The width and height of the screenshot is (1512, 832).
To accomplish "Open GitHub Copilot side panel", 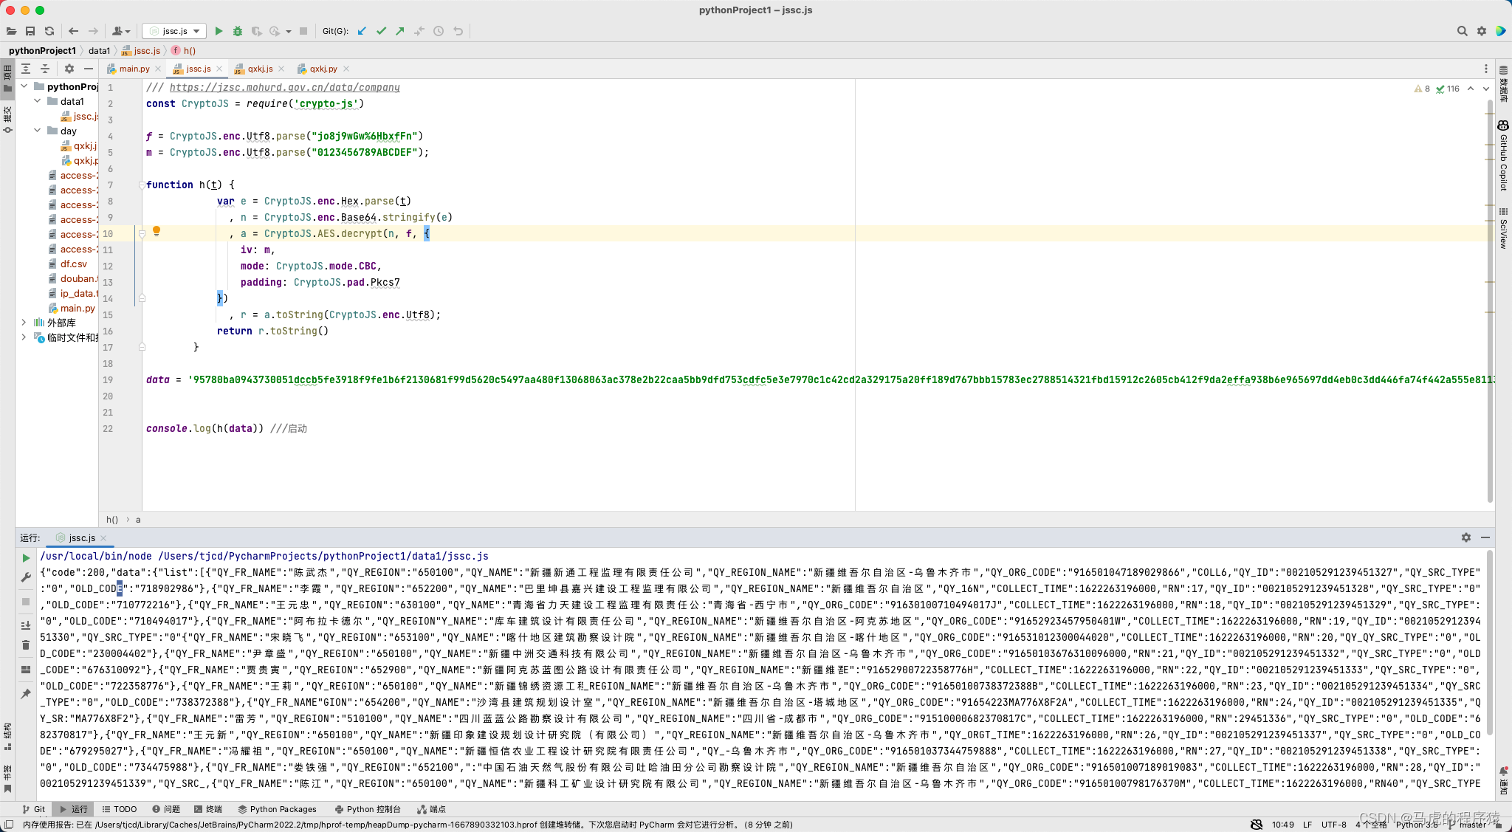I will (1503, 156).
